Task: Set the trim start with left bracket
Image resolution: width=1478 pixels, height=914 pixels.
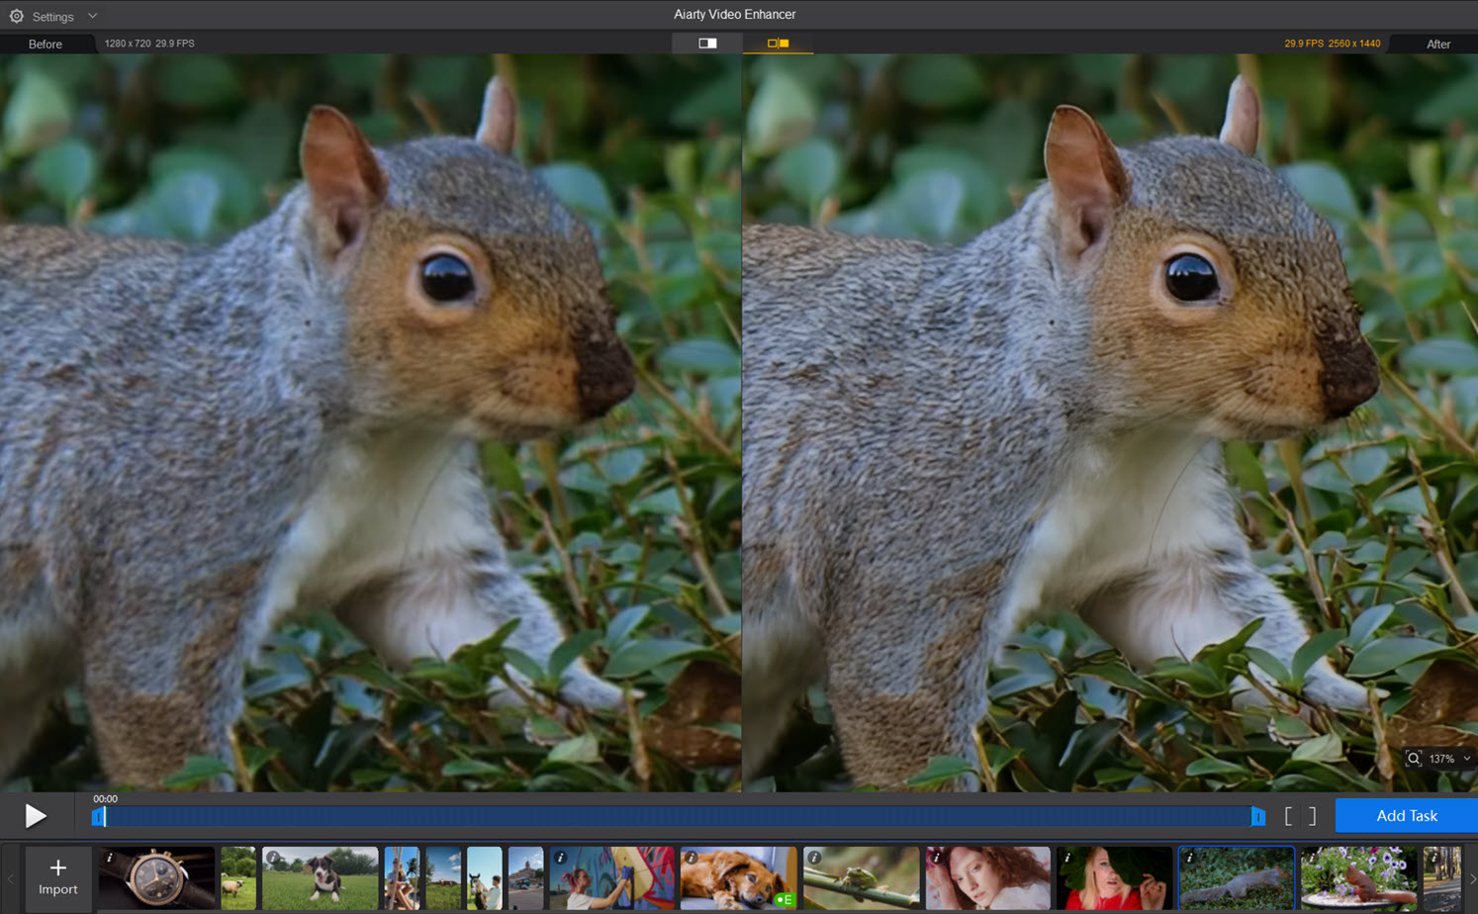Action: (x=1288, y=816)
